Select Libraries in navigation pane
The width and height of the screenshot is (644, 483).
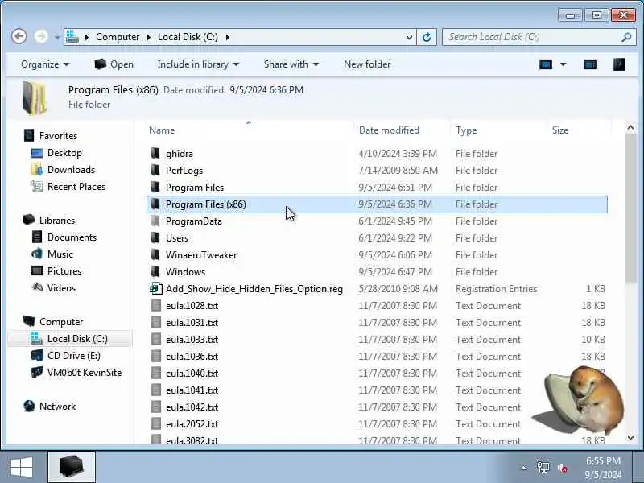pos(57,221)
